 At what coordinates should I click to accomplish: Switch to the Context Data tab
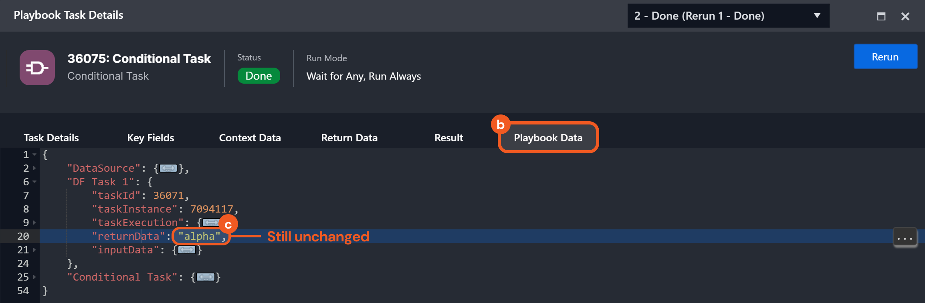click(x=250, y=138)
